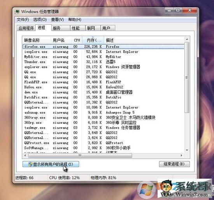This screenshot has height=200, width=214.
Task: Click CPU 使用率: 12% status entry
Action: coord(64,178)
